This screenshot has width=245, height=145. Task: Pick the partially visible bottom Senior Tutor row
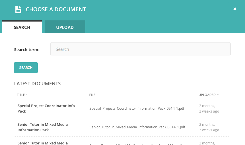pos(43,143)
